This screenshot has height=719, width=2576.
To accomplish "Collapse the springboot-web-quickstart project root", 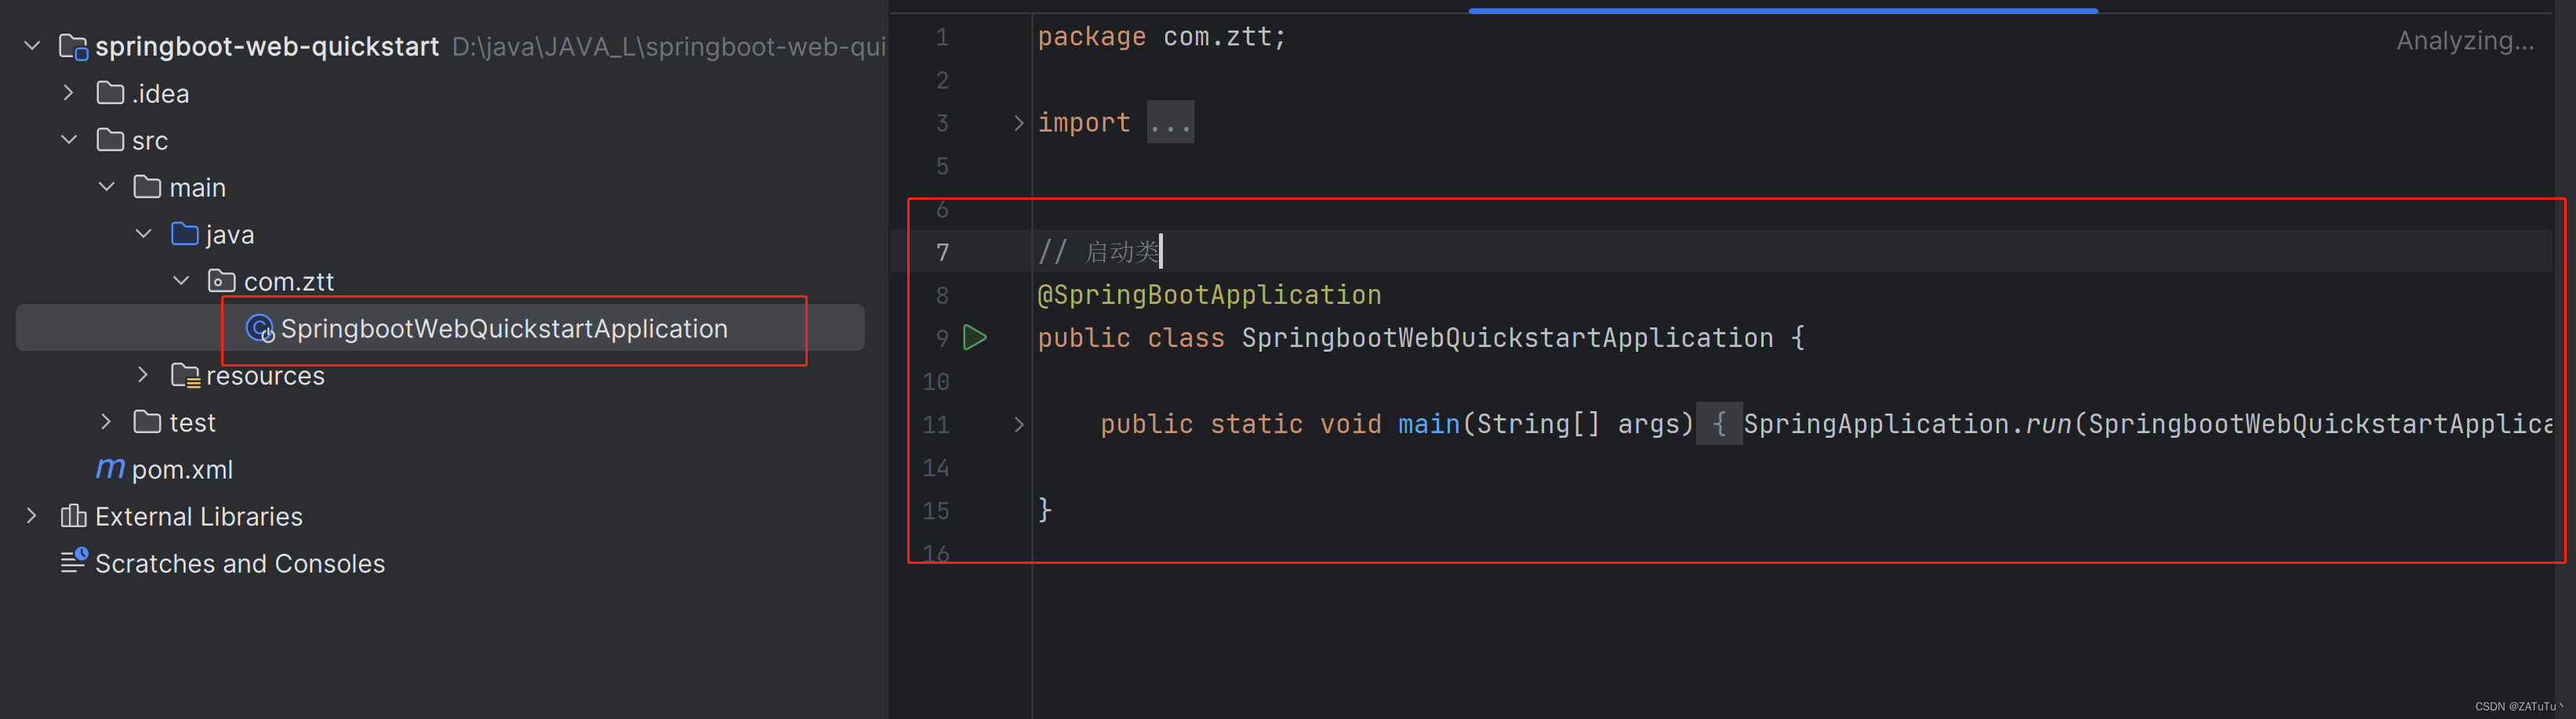I will click(x=32, y=46).
